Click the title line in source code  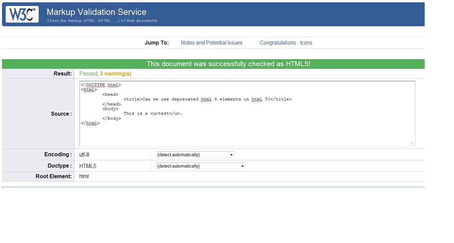[x=207, y=99]
